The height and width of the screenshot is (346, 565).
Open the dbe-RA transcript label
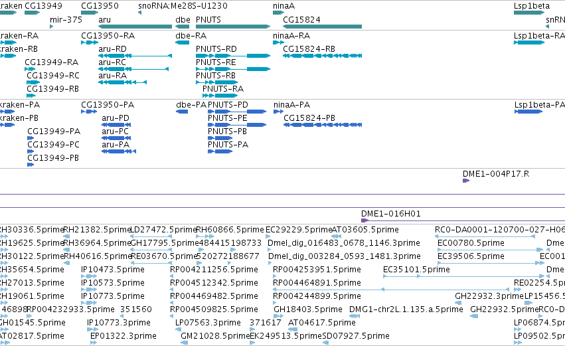point(191,35)
